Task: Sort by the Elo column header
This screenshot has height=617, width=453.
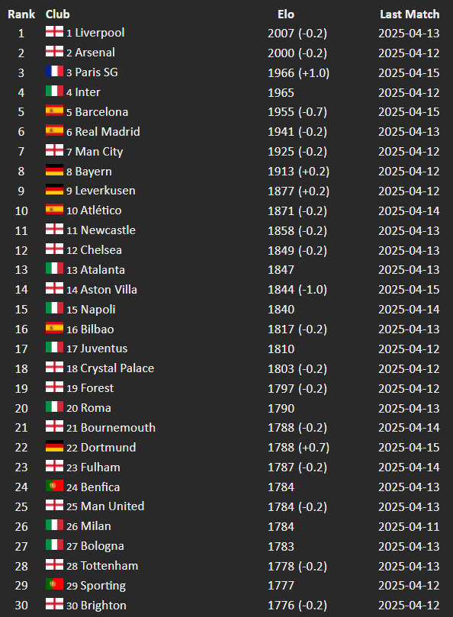Action: 286,14
